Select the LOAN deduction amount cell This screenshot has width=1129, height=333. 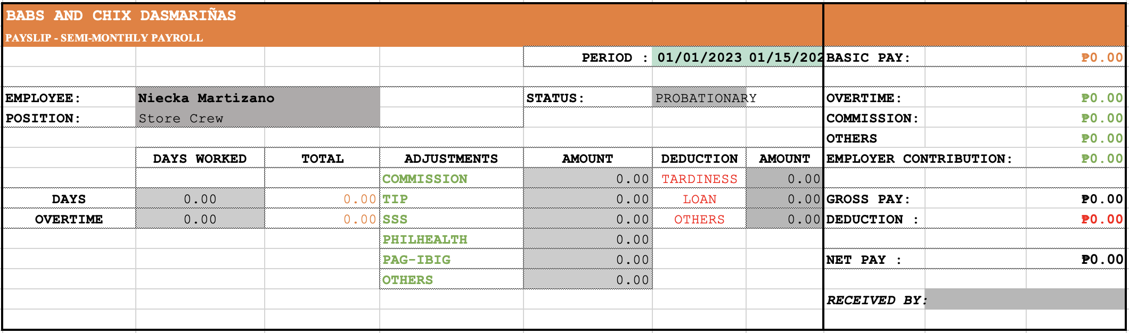click(x=784, y=199)
